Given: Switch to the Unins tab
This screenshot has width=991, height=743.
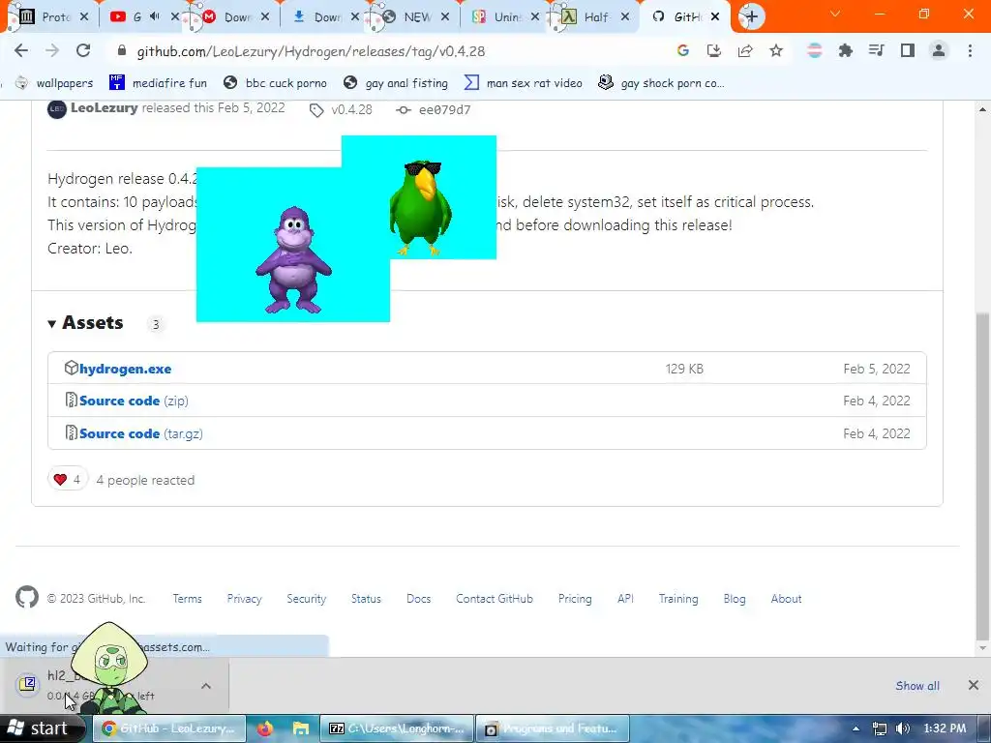Looking at the screenshot, I should tap(506, 17).
